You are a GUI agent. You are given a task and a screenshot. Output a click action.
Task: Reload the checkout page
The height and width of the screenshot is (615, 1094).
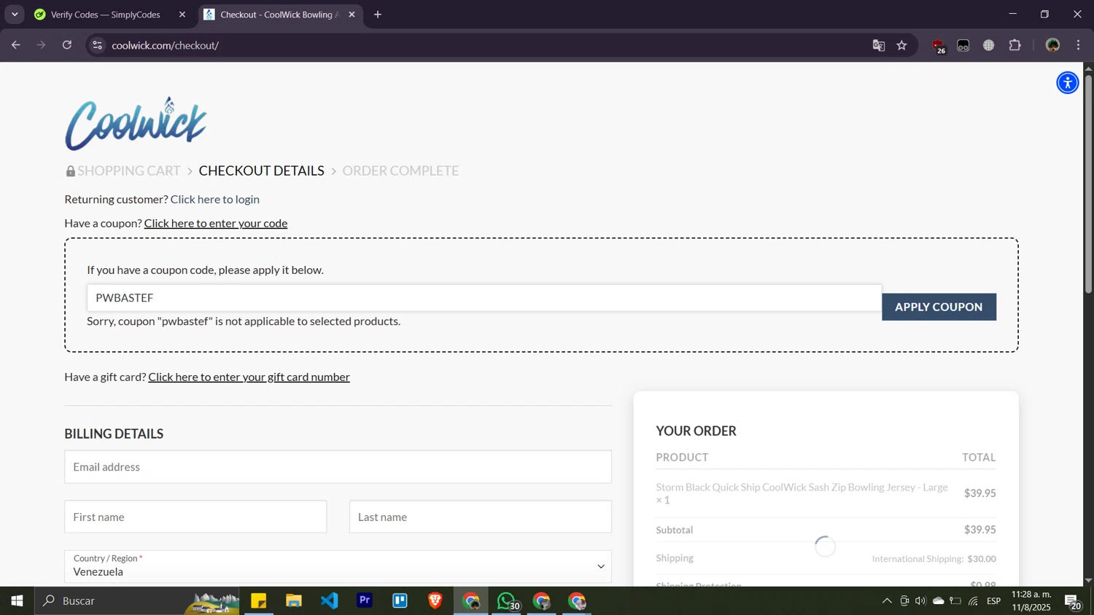click(x=67, y=45)
